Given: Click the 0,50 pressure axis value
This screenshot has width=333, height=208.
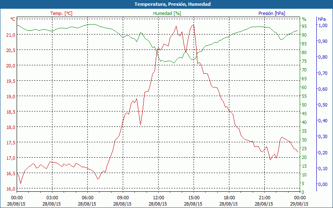Looking at the screenshot, I should pyautogui.click(x=323, y=105).
